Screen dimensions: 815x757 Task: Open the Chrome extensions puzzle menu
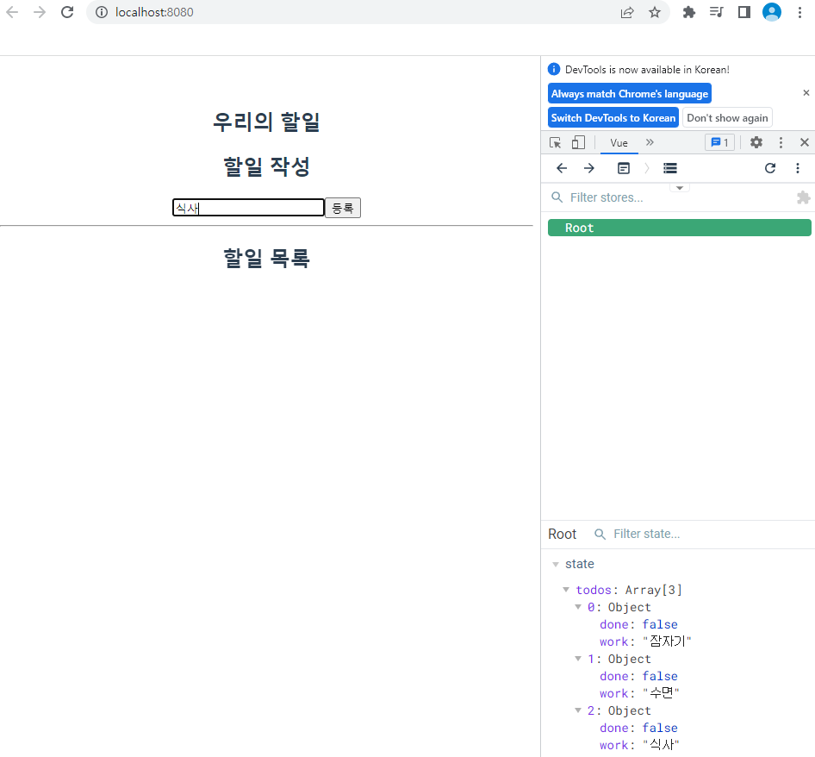689,12
